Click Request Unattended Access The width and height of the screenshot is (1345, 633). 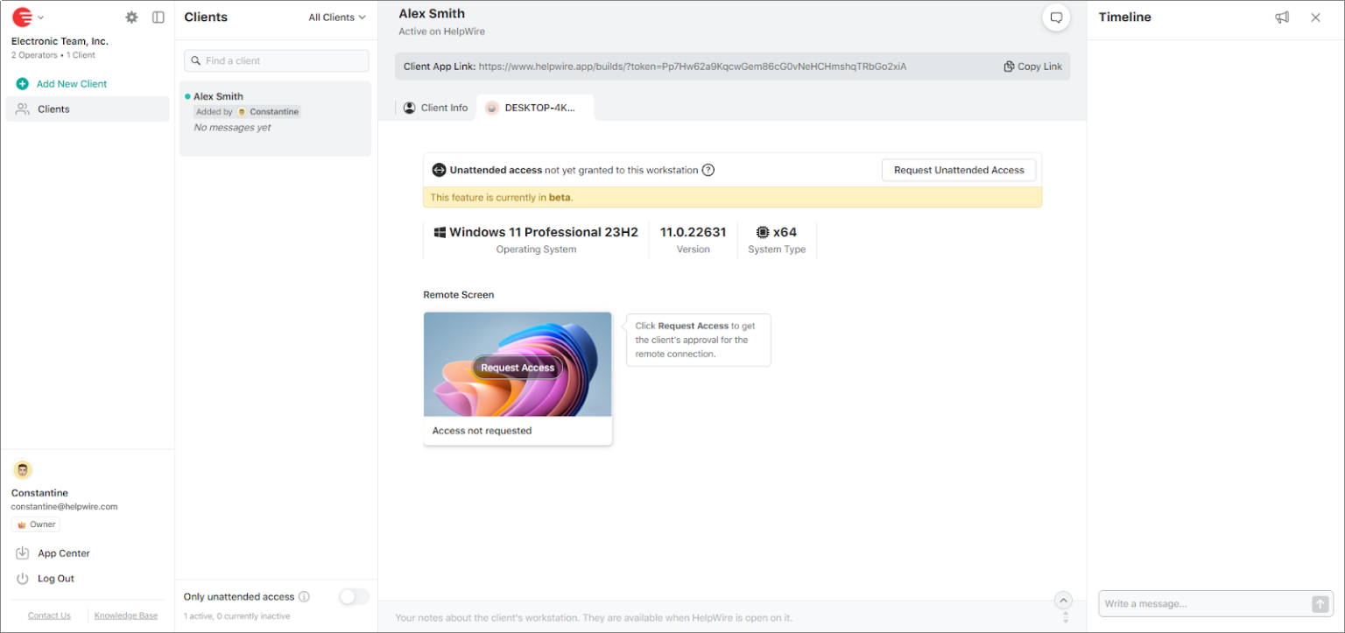tap(958, 170)
